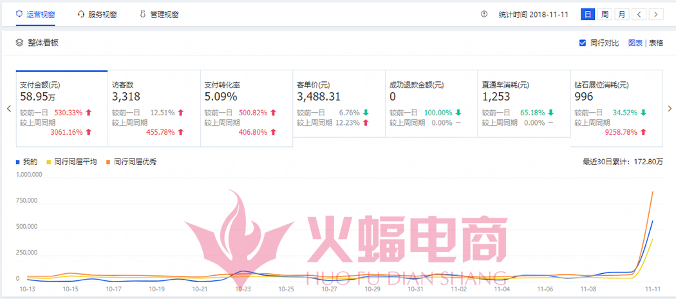Toggle the 同行同层平均 legend series
This screenshot has height=299, width=676.
tap(71, 162)
